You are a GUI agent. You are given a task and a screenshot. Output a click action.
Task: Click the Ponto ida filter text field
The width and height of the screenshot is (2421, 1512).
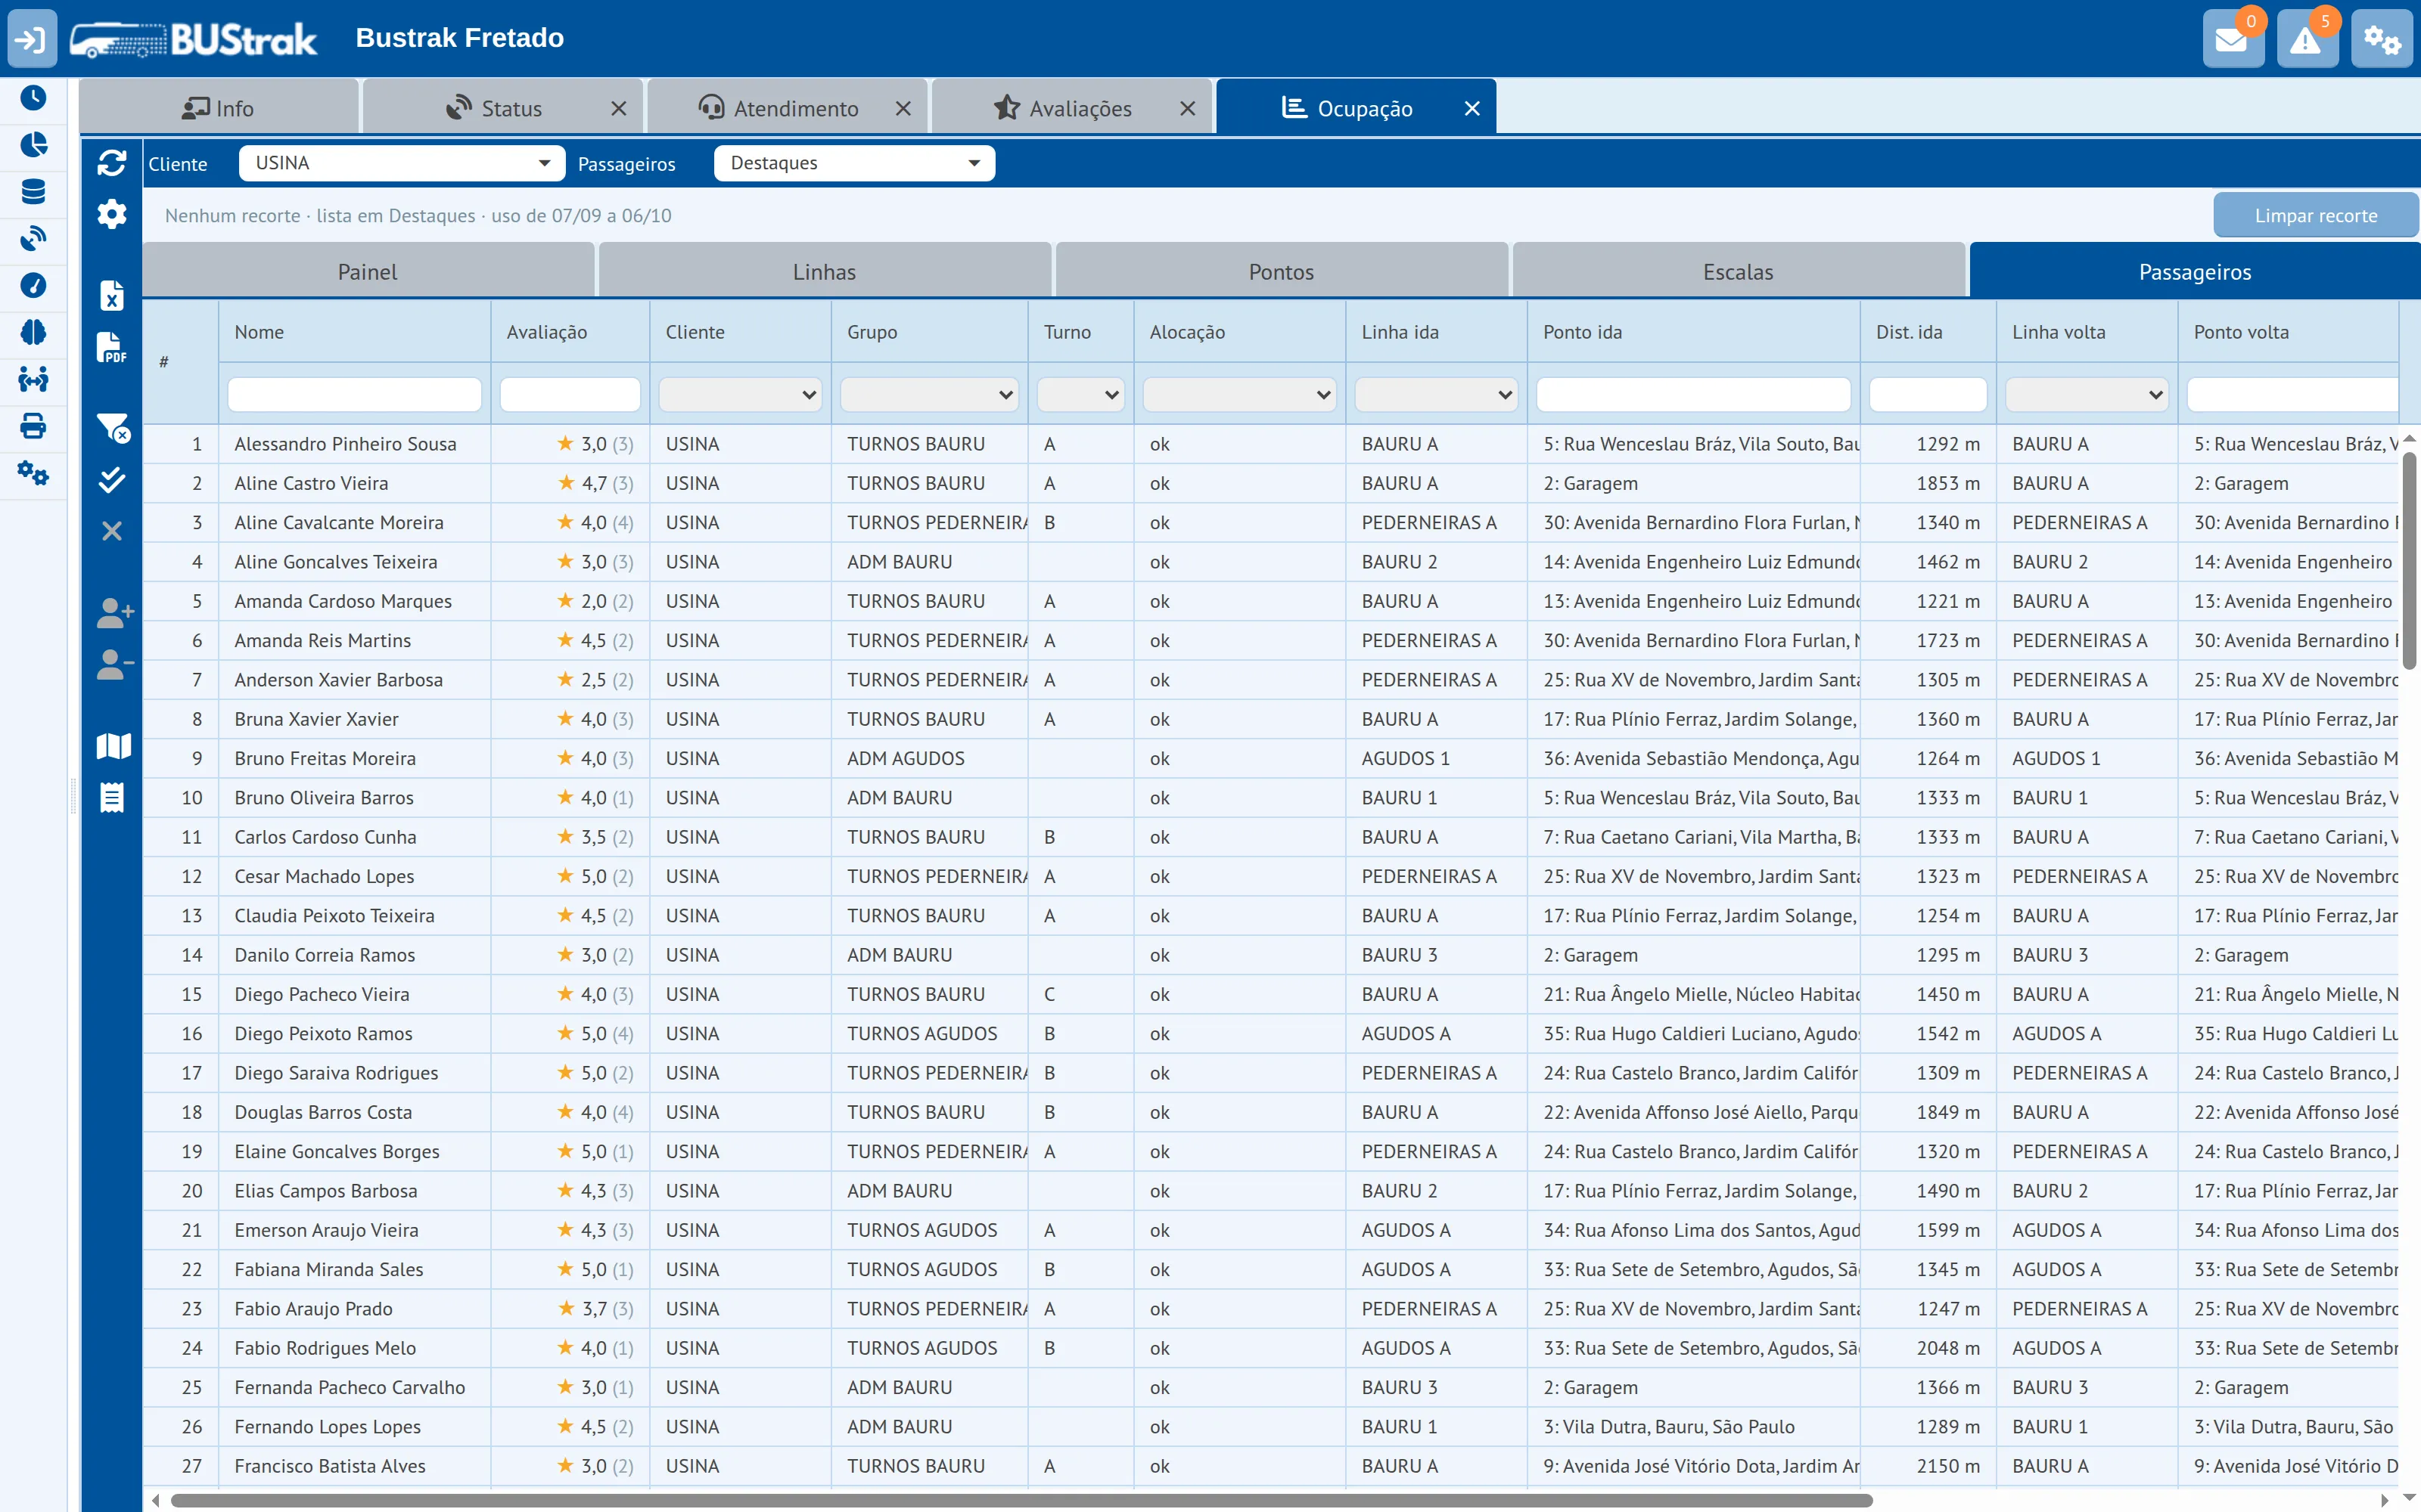point(1694,395)
